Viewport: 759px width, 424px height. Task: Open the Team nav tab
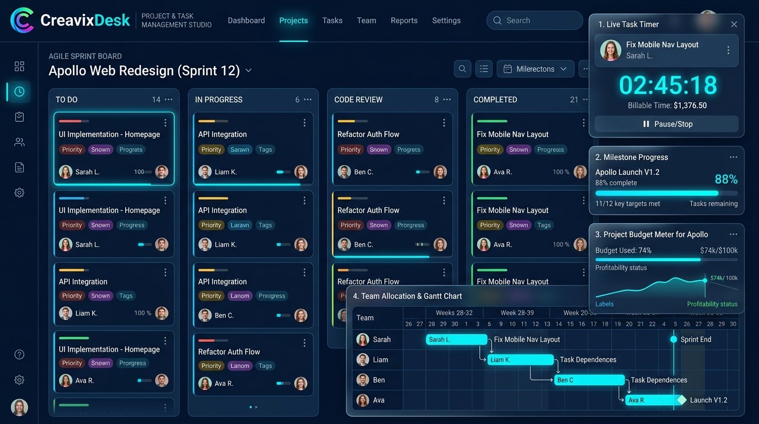[x=366, y=20]
